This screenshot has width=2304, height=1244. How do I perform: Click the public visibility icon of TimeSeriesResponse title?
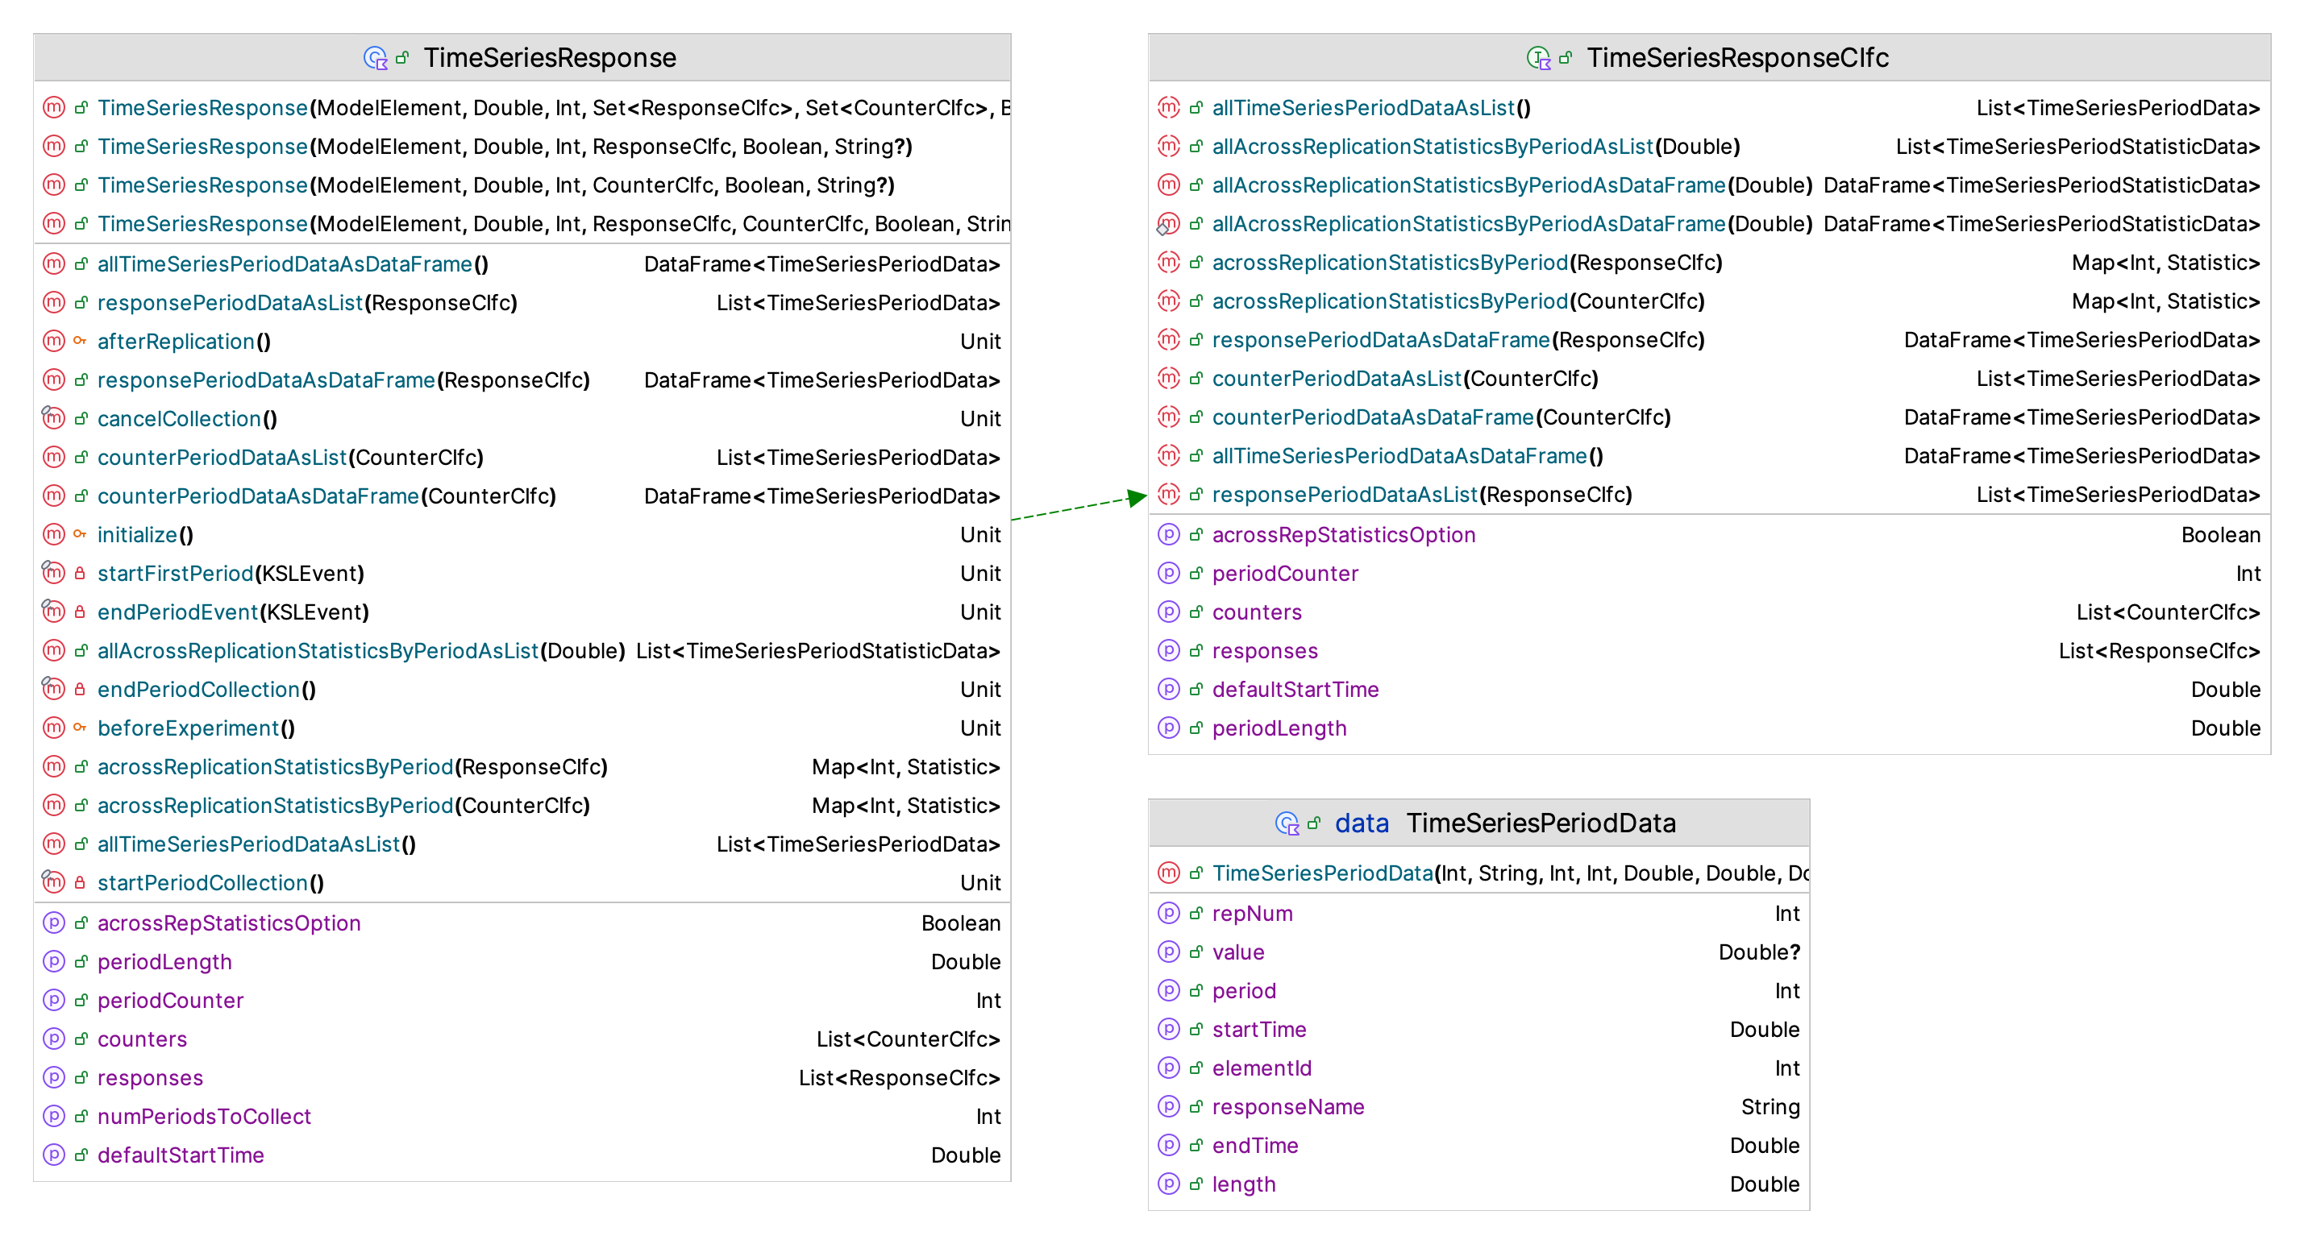402,58
